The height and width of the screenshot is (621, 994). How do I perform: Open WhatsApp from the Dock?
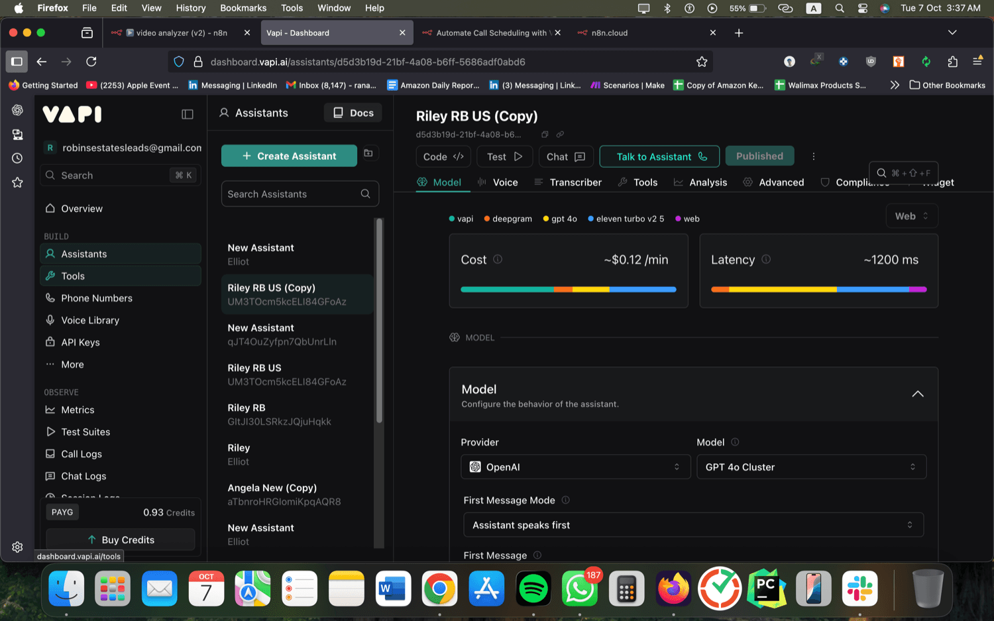point(580,589)
